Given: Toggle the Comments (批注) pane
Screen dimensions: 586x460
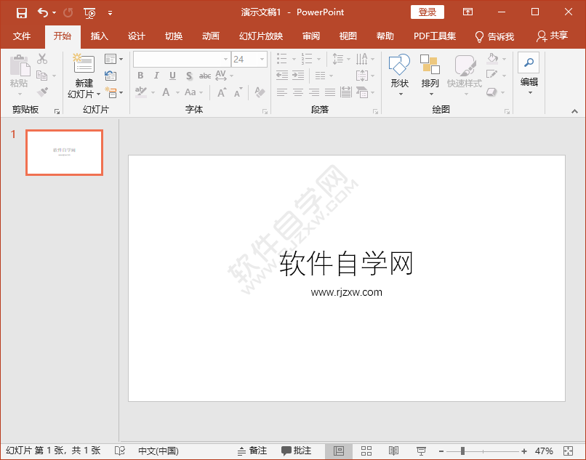Looking at the screenshot, I should (x=297, y=451).
